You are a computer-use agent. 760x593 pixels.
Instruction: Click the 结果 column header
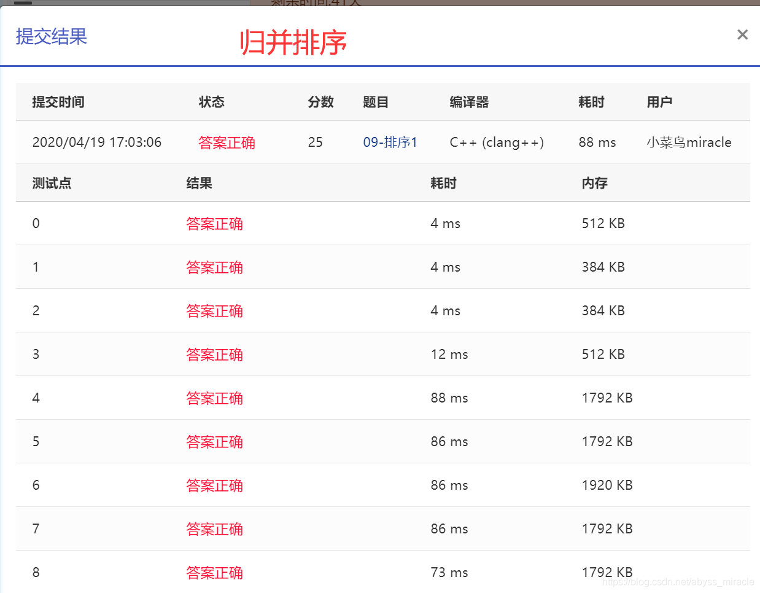pyautogui.click(x=199, y=183)
